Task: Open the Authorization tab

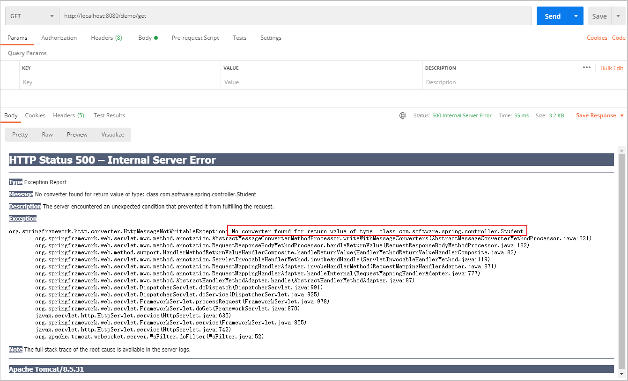Action: [x=59, y=38]
